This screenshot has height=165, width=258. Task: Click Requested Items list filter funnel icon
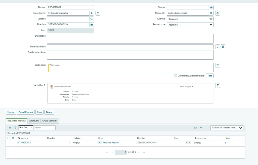coord(15,128)
